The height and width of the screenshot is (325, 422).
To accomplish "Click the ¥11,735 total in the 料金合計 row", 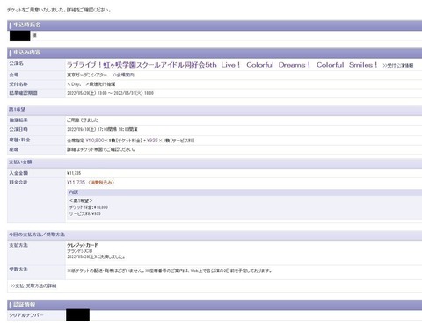I will 76,183.
